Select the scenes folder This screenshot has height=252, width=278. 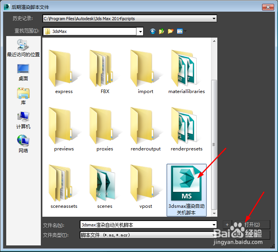pos(105,186)
